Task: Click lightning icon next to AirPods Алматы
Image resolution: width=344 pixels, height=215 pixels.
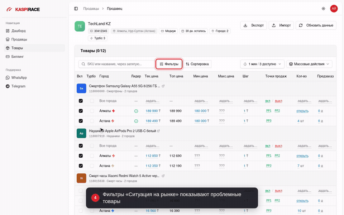Action: point(114,156)
